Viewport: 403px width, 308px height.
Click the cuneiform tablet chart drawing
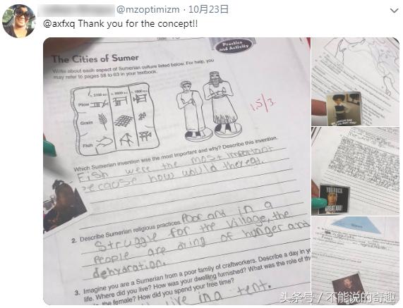click(115, 119)
